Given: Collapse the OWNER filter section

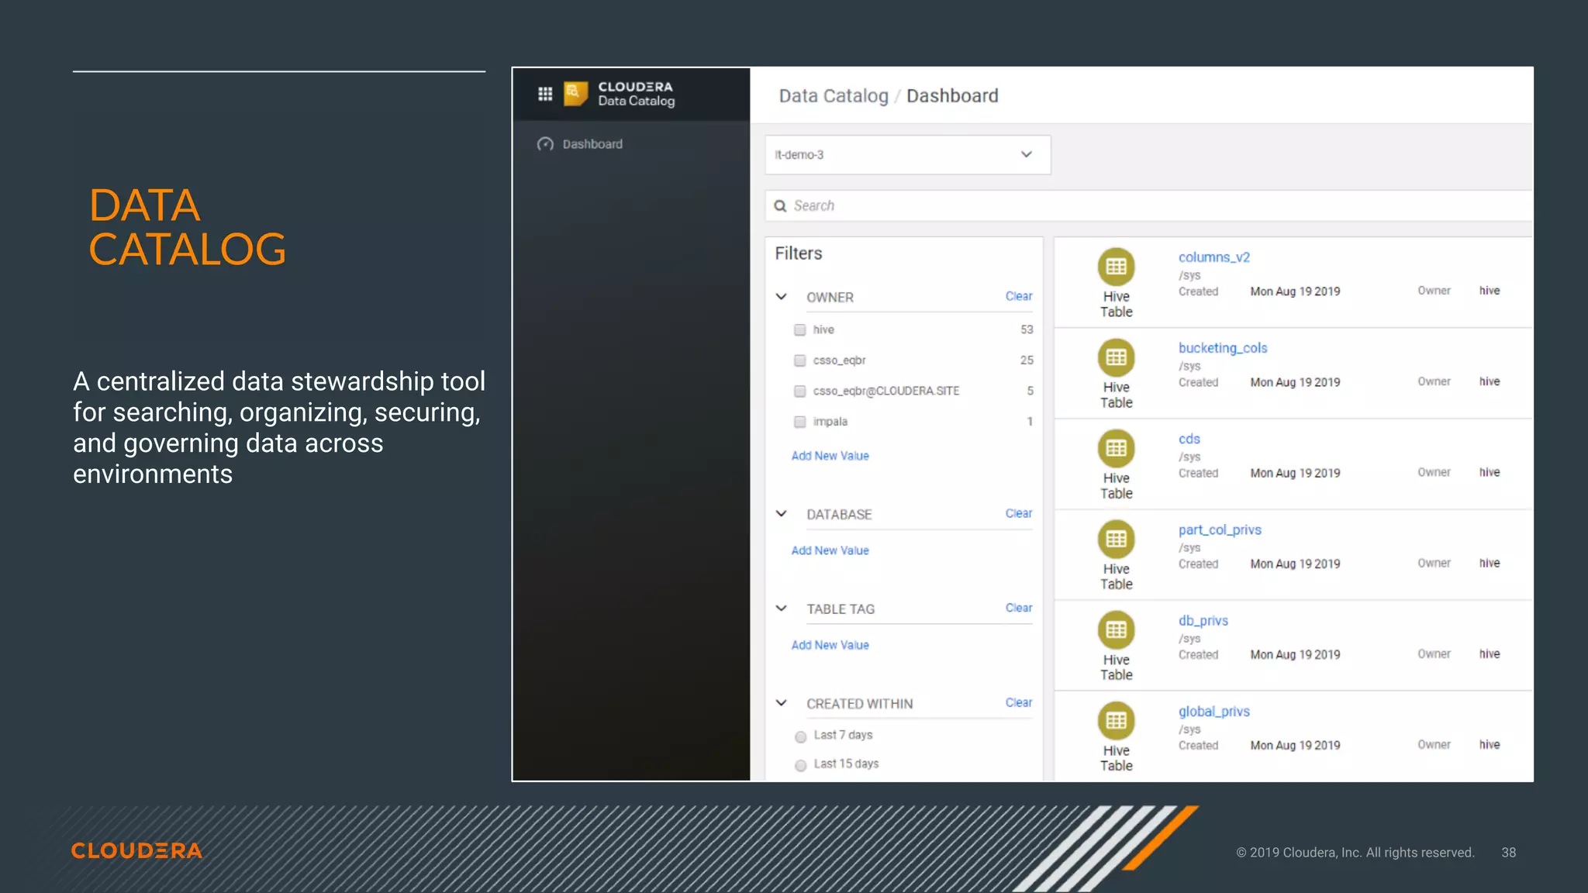Looking at the screenshot, I should click(x=782, y=297).
